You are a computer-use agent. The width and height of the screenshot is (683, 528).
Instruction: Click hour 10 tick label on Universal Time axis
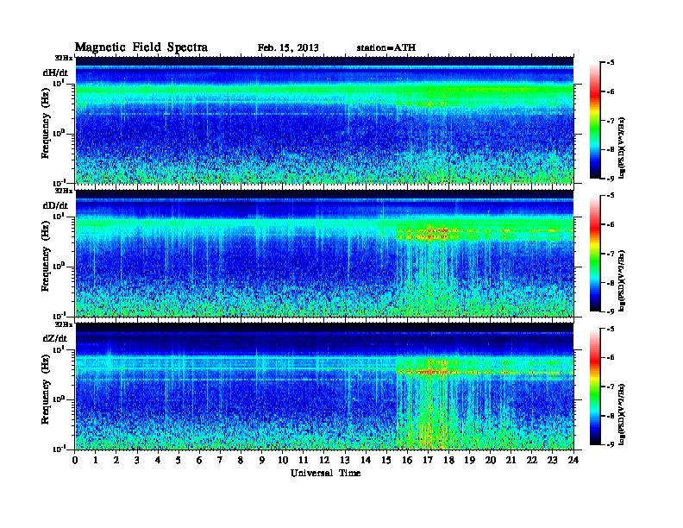[x=283, y=460]
